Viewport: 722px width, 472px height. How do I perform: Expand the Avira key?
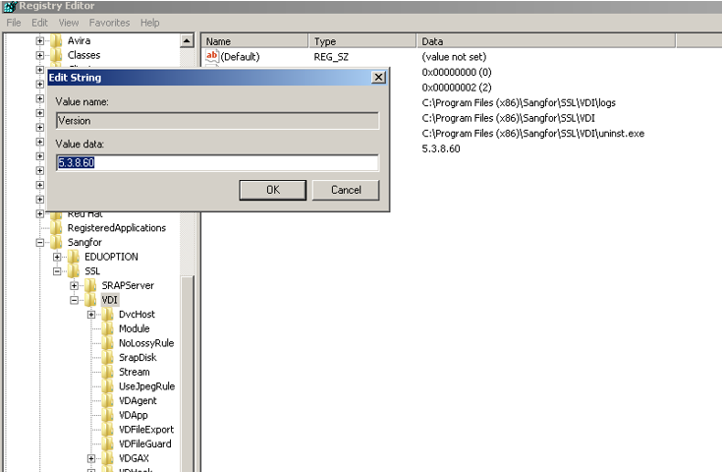click(x=40, y=40)
